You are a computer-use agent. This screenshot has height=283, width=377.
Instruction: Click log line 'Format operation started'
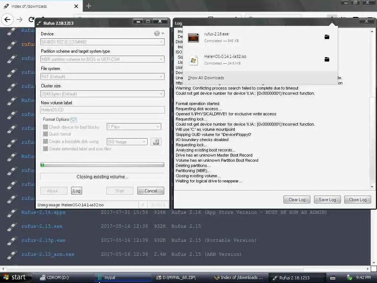(197, 104)
